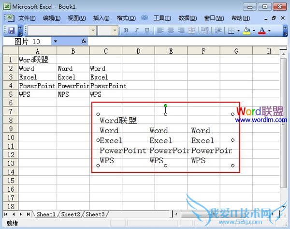This screenshot has width=290, height=229.
Task: Click the Save icon in toolbar
Action: pyautogui.click(x=12, y=31)
